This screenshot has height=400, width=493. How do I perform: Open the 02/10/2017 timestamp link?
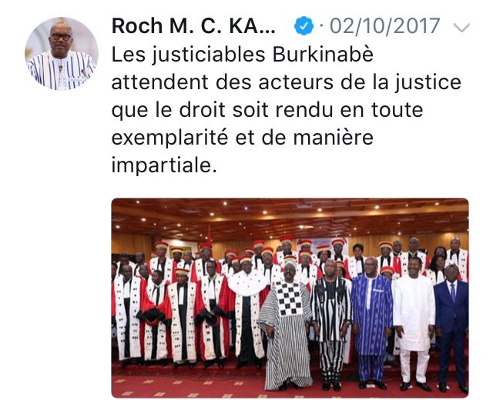(384, 25)
